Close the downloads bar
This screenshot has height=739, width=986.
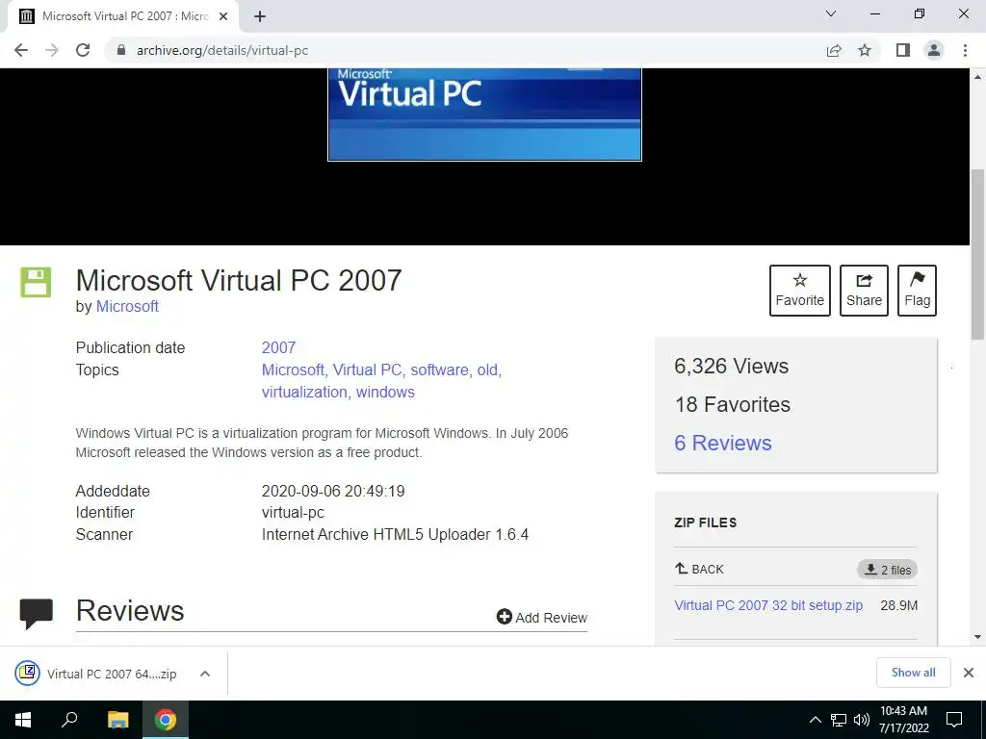point(969,673)
